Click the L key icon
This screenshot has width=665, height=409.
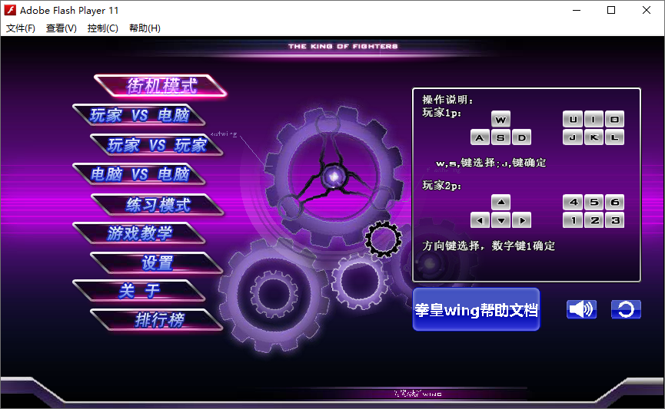[614, 137]
